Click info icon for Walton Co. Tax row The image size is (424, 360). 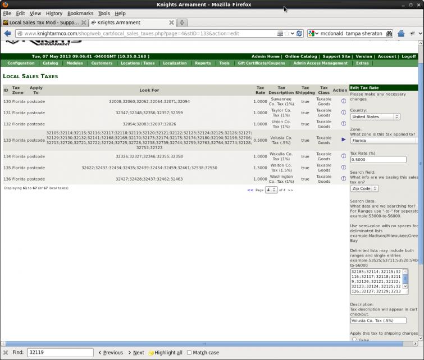coord(344,168)
